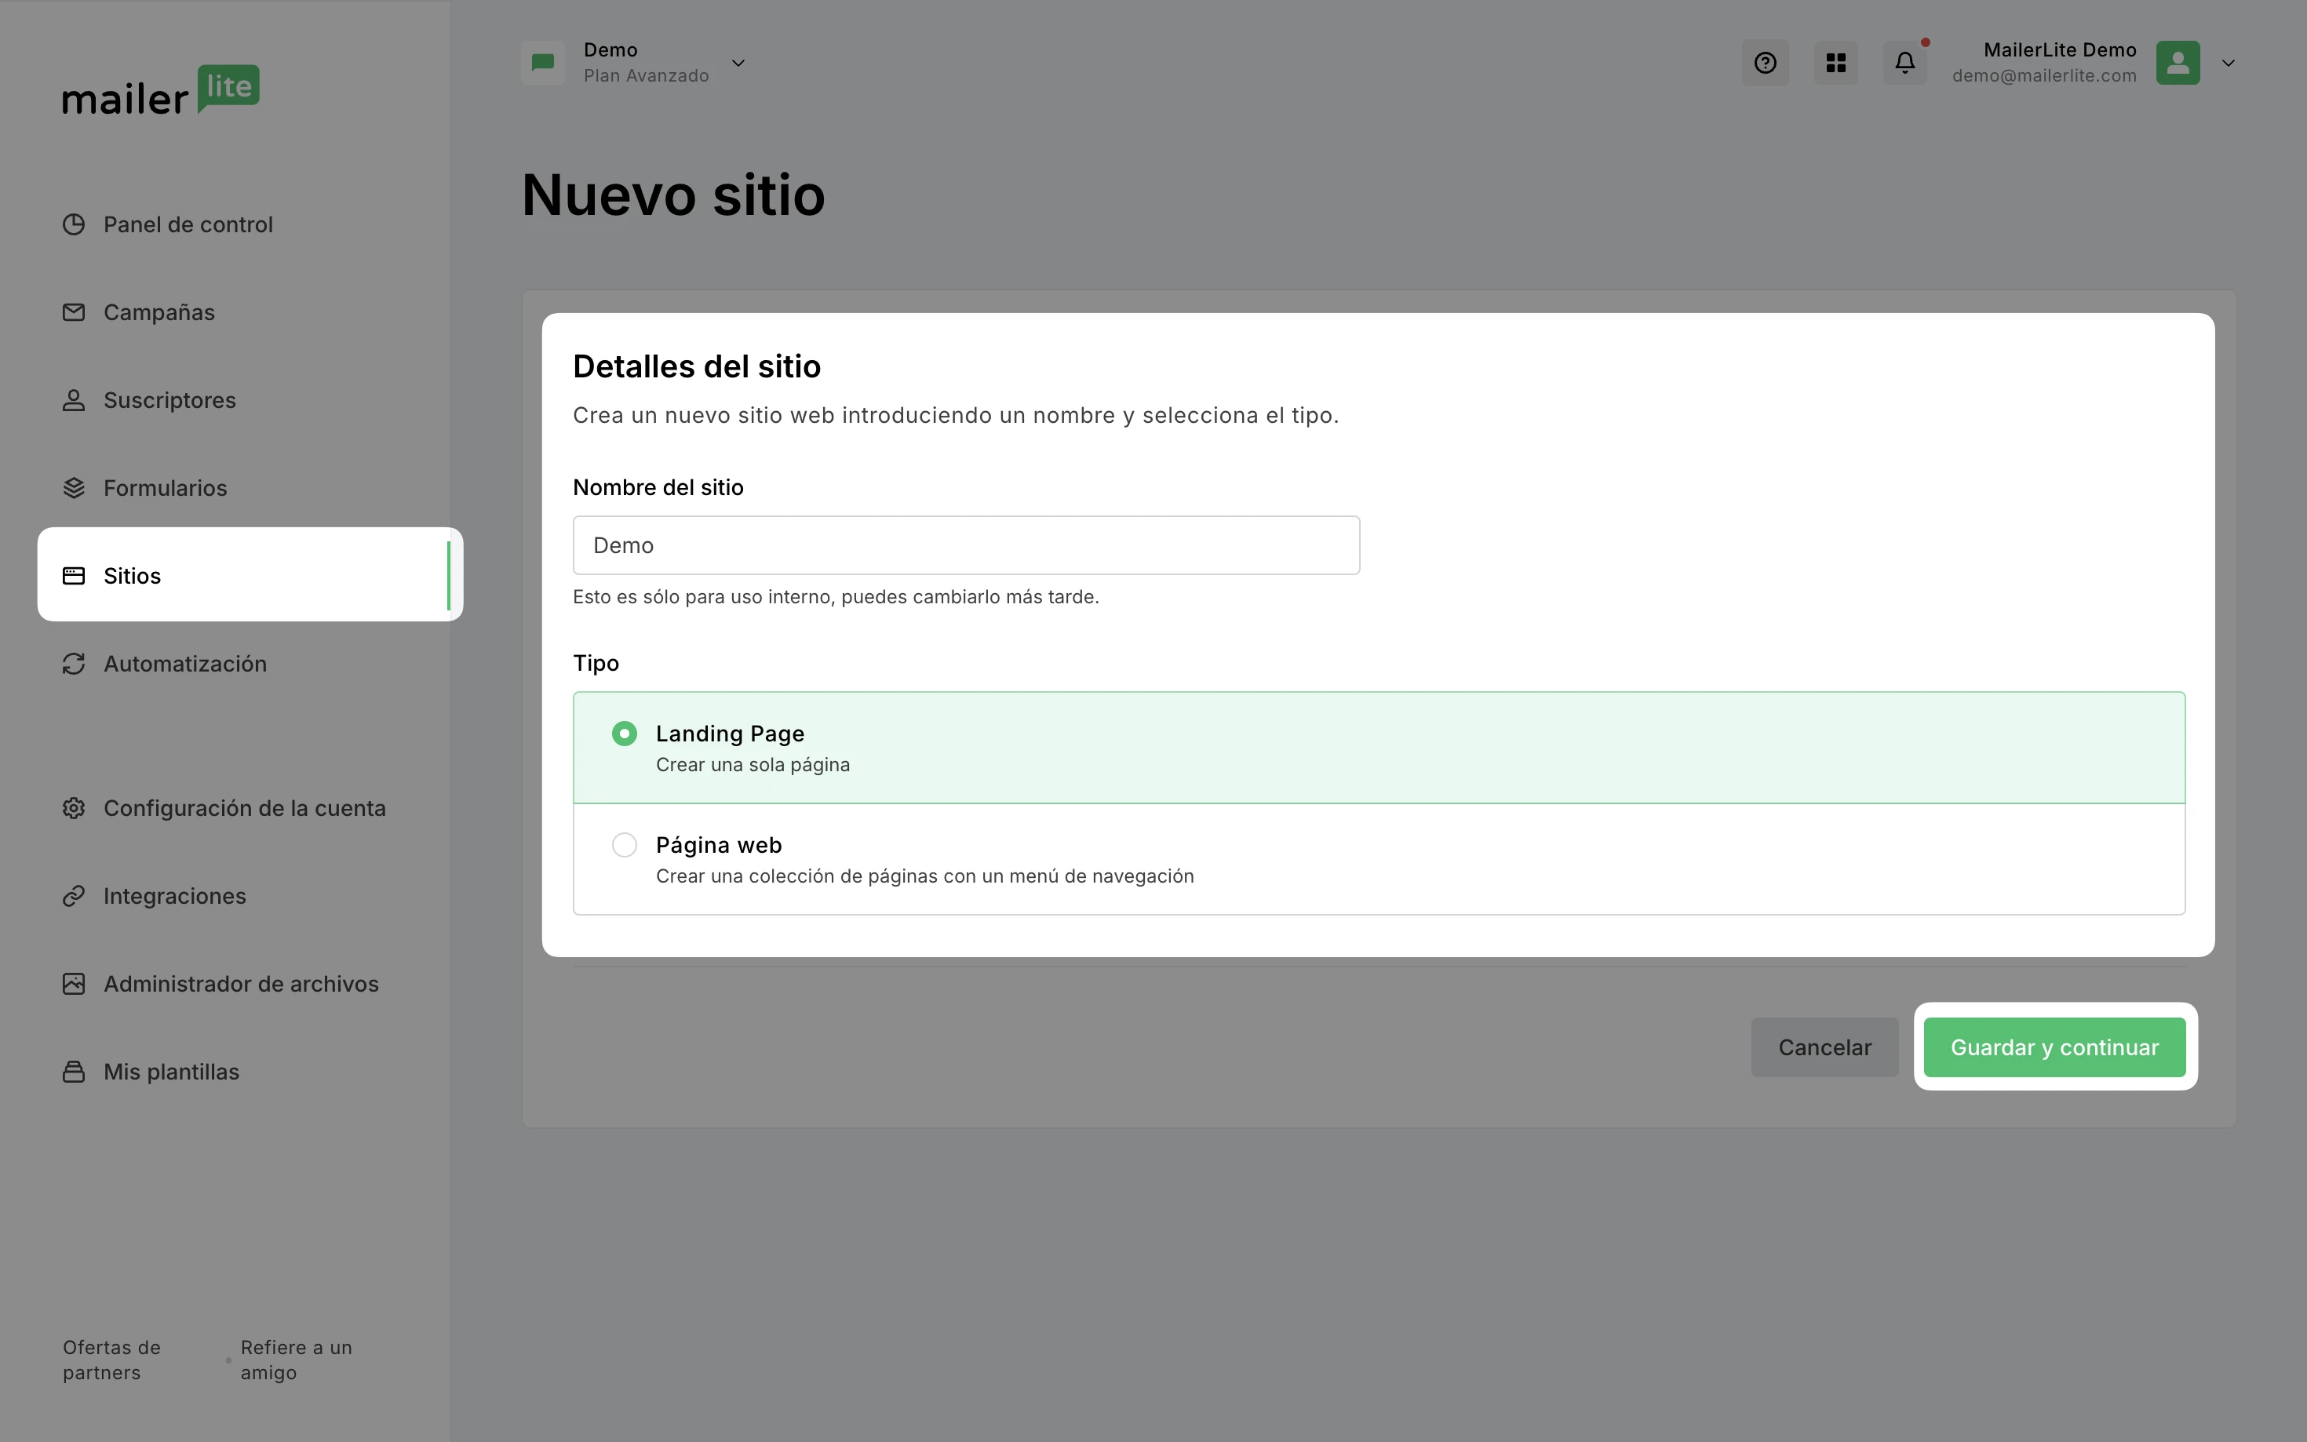The image size is (2307, 1442).
Task: Click the Sitios browser window icon
Action: click(74, 575)
